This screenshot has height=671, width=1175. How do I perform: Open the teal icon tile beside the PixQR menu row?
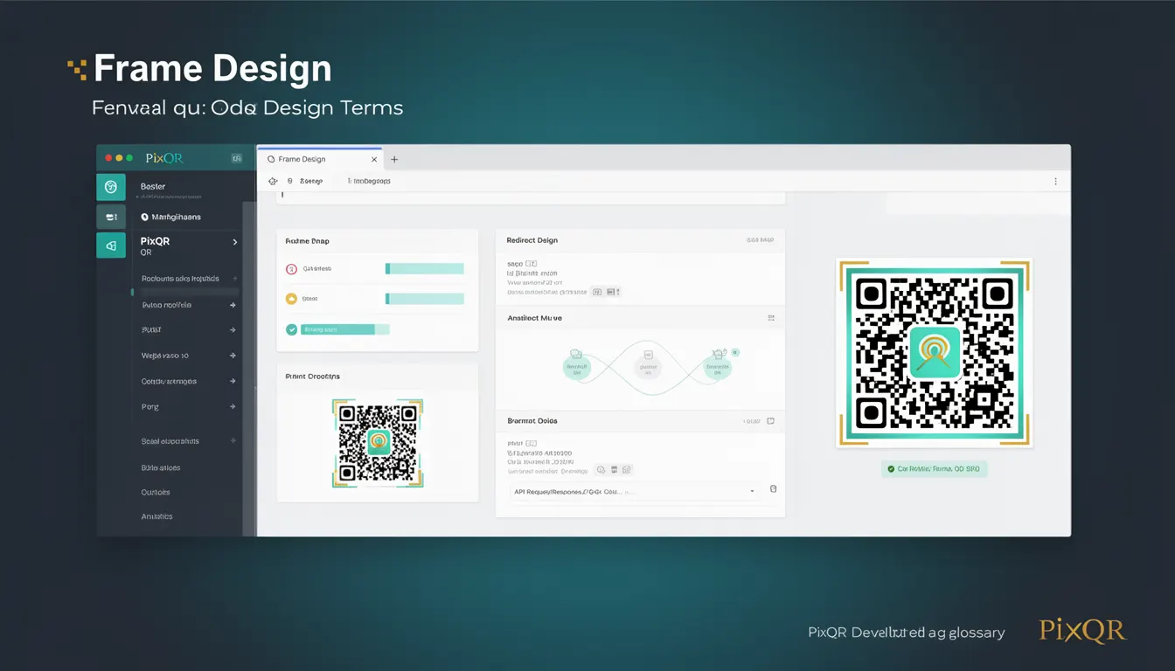(111, 246)
